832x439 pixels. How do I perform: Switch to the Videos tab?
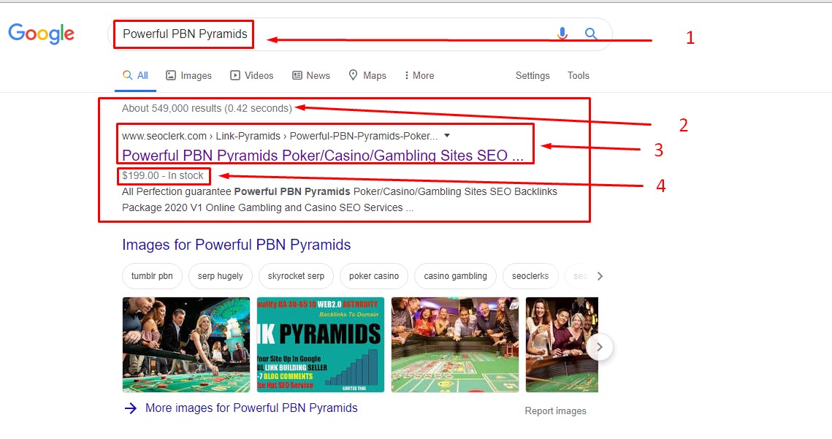click(252, 75)
